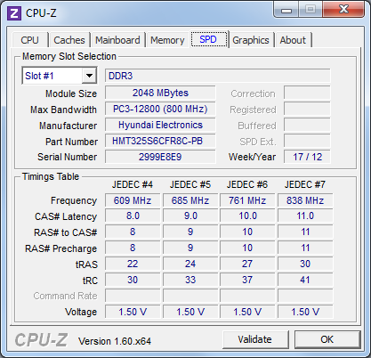Viewport: 371px width, 358px height.
Task: Open the About tab
Action: pyautogui.click(x=293, y=40)
